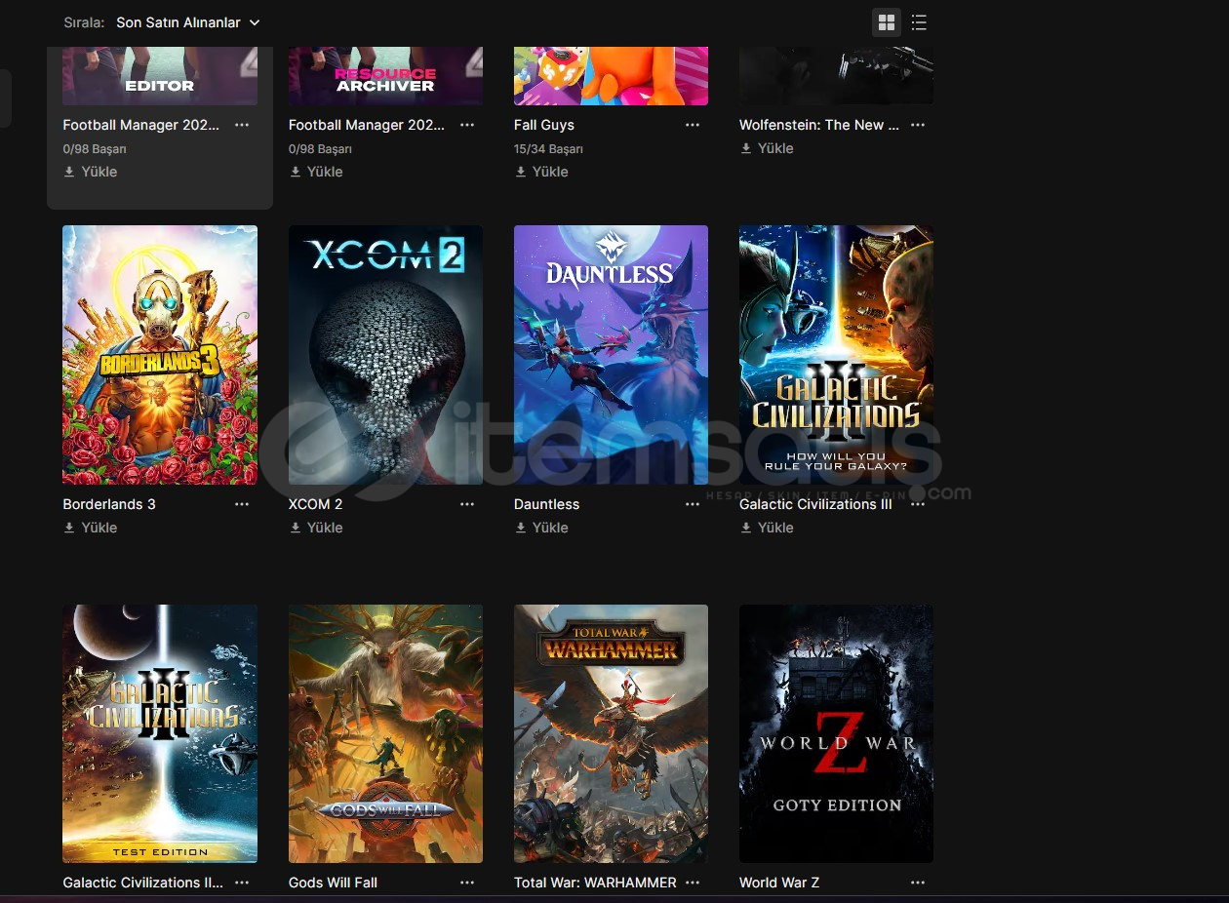This screenshot has height=903, width=1229.
Task: Click the Dauntless title text
Action: 547,504
